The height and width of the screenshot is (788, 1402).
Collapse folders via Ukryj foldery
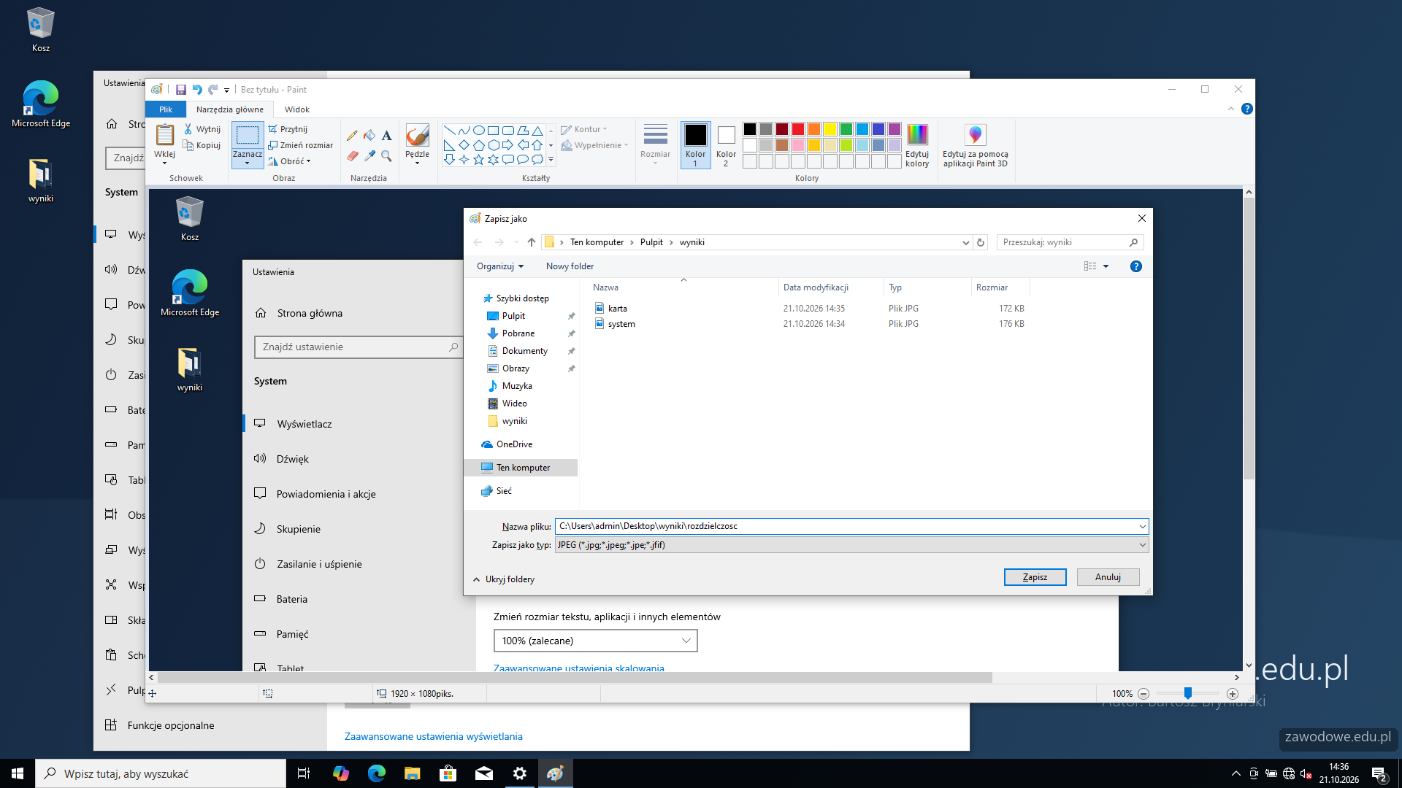pos(505,579)
